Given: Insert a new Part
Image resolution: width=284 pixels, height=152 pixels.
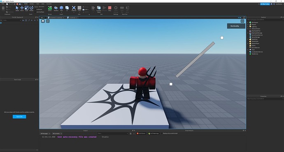Looking at the screenshot, I should (x=62, y=9).
